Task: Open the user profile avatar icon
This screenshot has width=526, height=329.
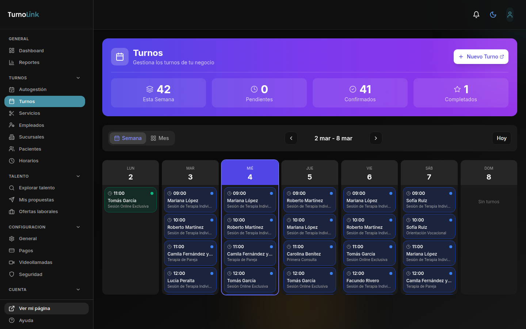Action: pyautogui.click(x=510, y=15)
